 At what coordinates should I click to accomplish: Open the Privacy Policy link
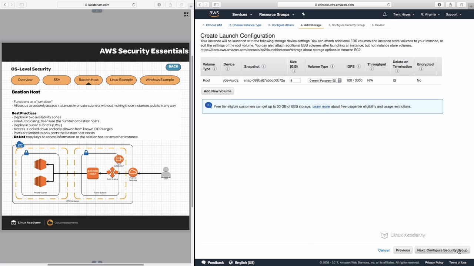(434, 263)
